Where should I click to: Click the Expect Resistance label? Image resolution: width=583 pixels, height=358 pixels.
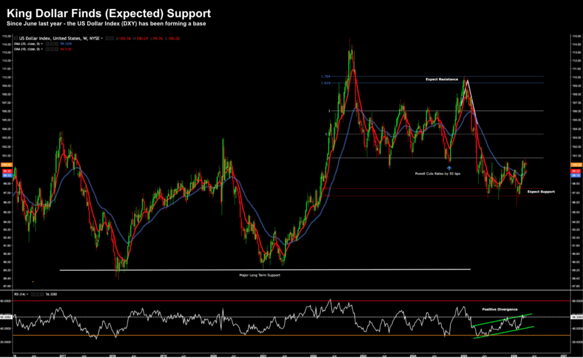pyautogui.click(x=441, y=79)
